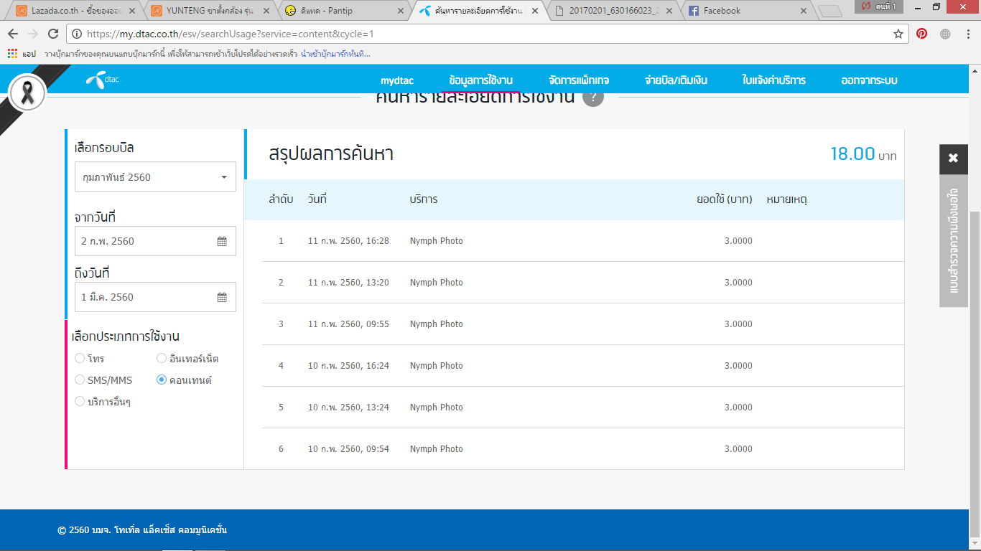Screen dimensions: 981x551
Task: Close the active dtac usage tab
Action: pyautogui.click(x=535, y=11)
